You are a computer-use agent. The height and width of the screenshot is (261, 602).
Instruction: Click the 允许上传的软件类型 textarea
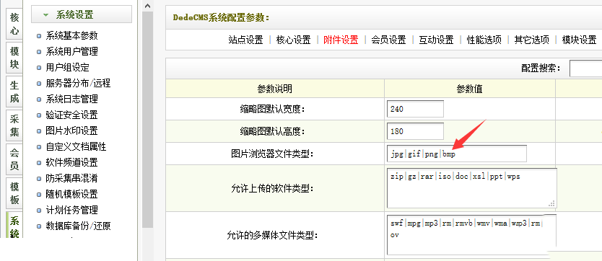click(472, 188)
